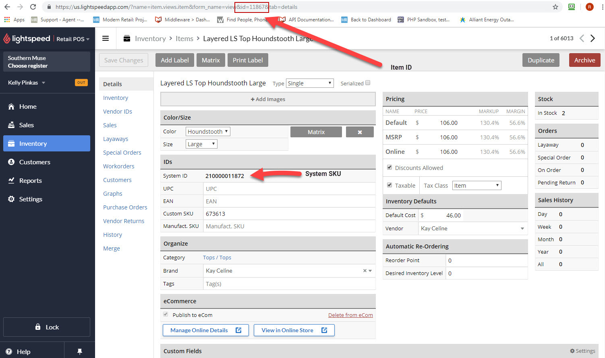Image resolution: width=605 pixels, height=358 pixels.
Task: Open the Type Single dropdown
Action: pyautogui.click(x=310, y=83)
